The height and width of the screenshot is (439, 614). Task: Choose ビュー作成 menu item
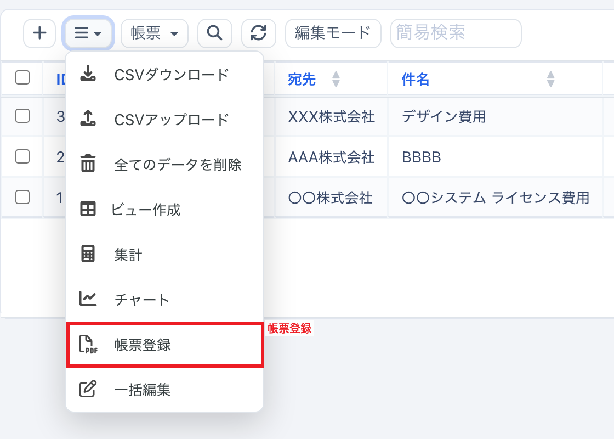click(164, 210)
